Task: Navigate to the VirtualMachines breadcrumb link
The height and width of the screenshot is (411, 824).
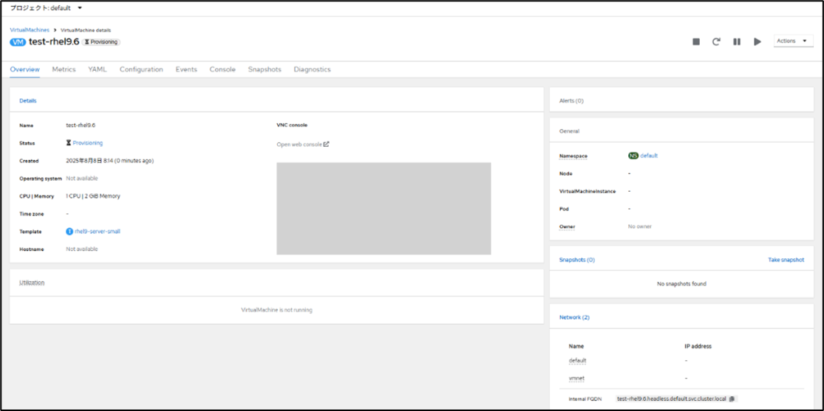Action: (x=30, y=30)
